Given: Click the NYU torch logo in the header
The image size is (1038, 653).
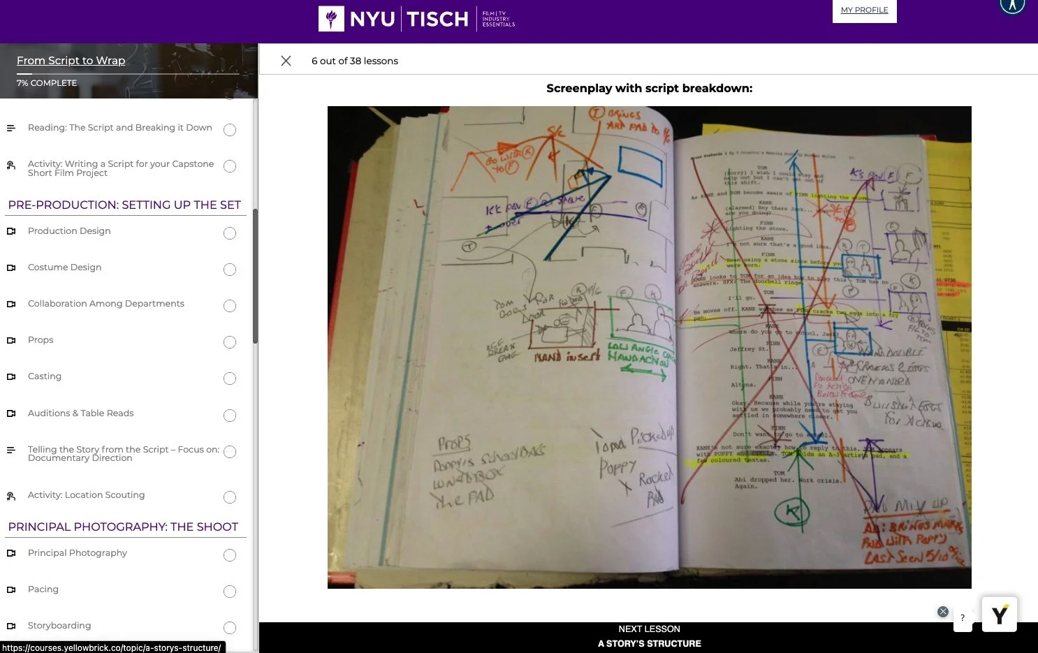Looking at the screenshot, I should [331, 19].
